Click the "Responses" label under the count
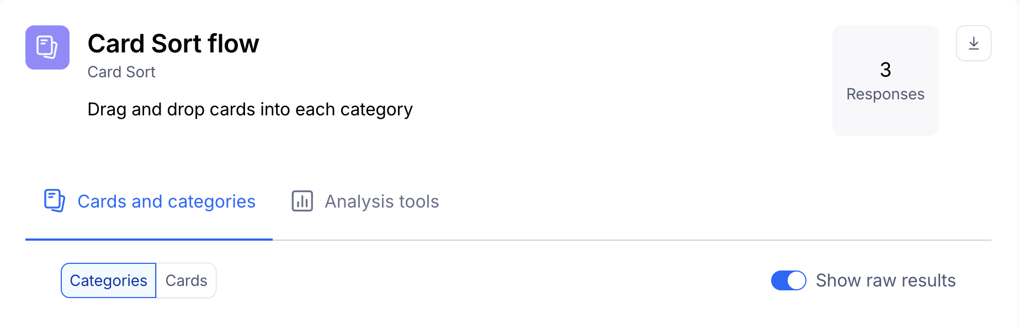 885,94
